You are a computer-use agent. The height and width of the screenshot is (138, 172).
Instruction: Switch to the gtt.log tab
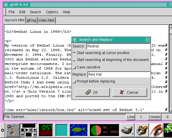click(x=32, y=20)
